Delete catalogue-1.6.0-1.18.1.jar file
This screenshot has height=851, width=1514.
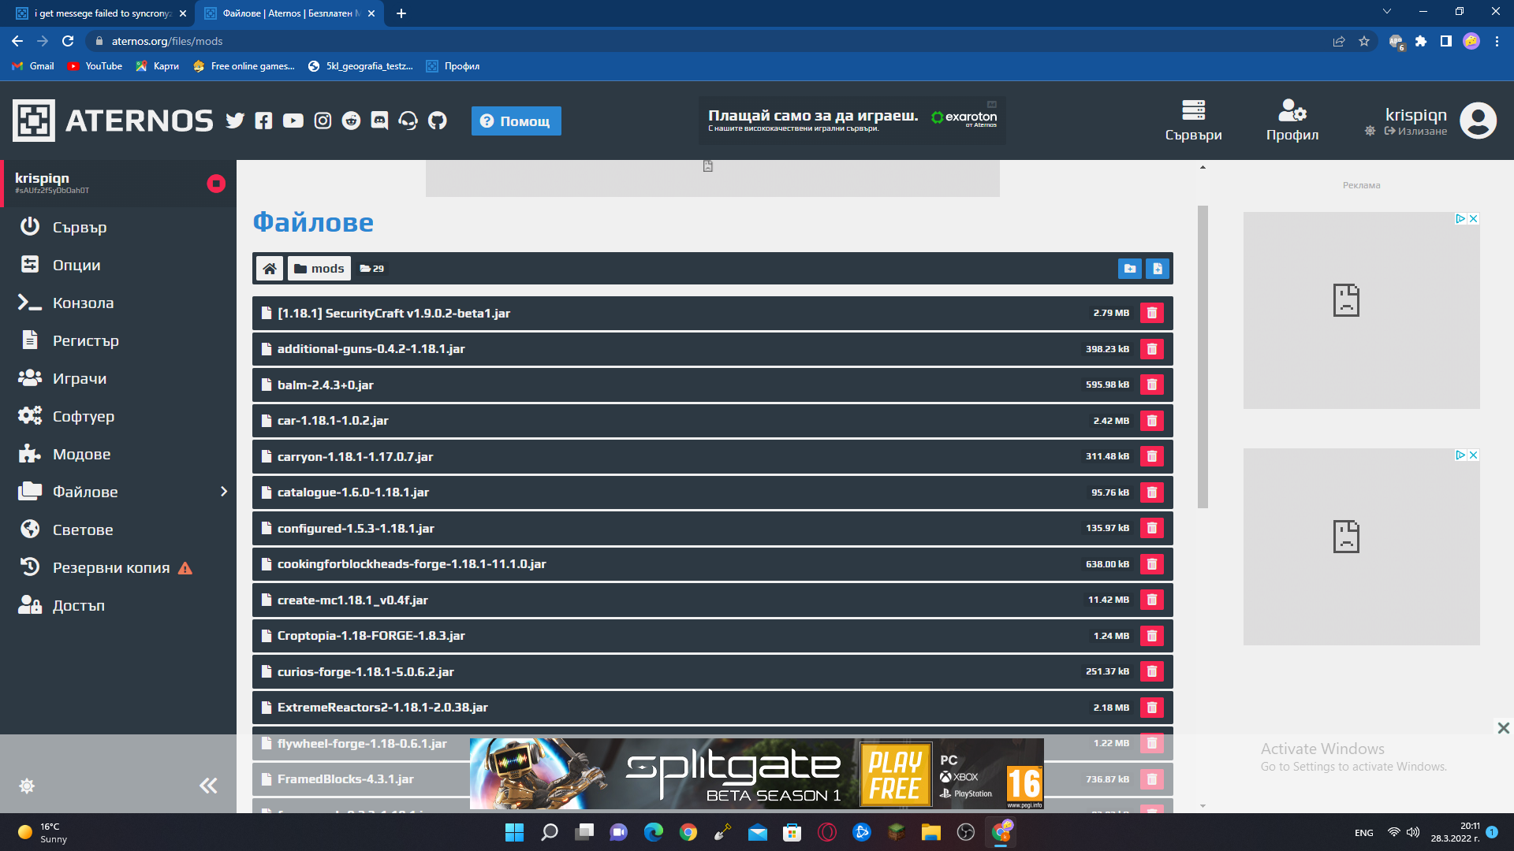coord(1152,492)
